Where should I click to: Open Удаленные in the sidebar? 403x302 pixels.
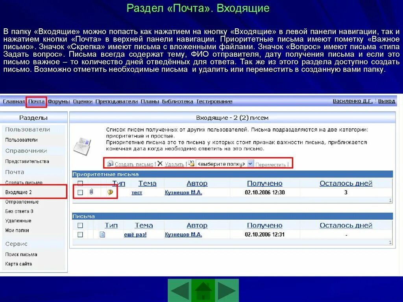(x=18, y=221)
